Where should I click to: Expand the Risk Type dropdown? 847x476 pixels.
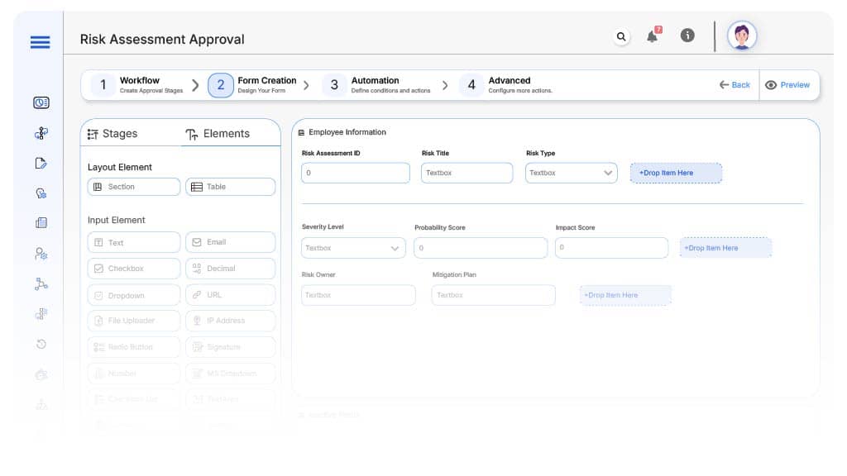click(571, 173)
